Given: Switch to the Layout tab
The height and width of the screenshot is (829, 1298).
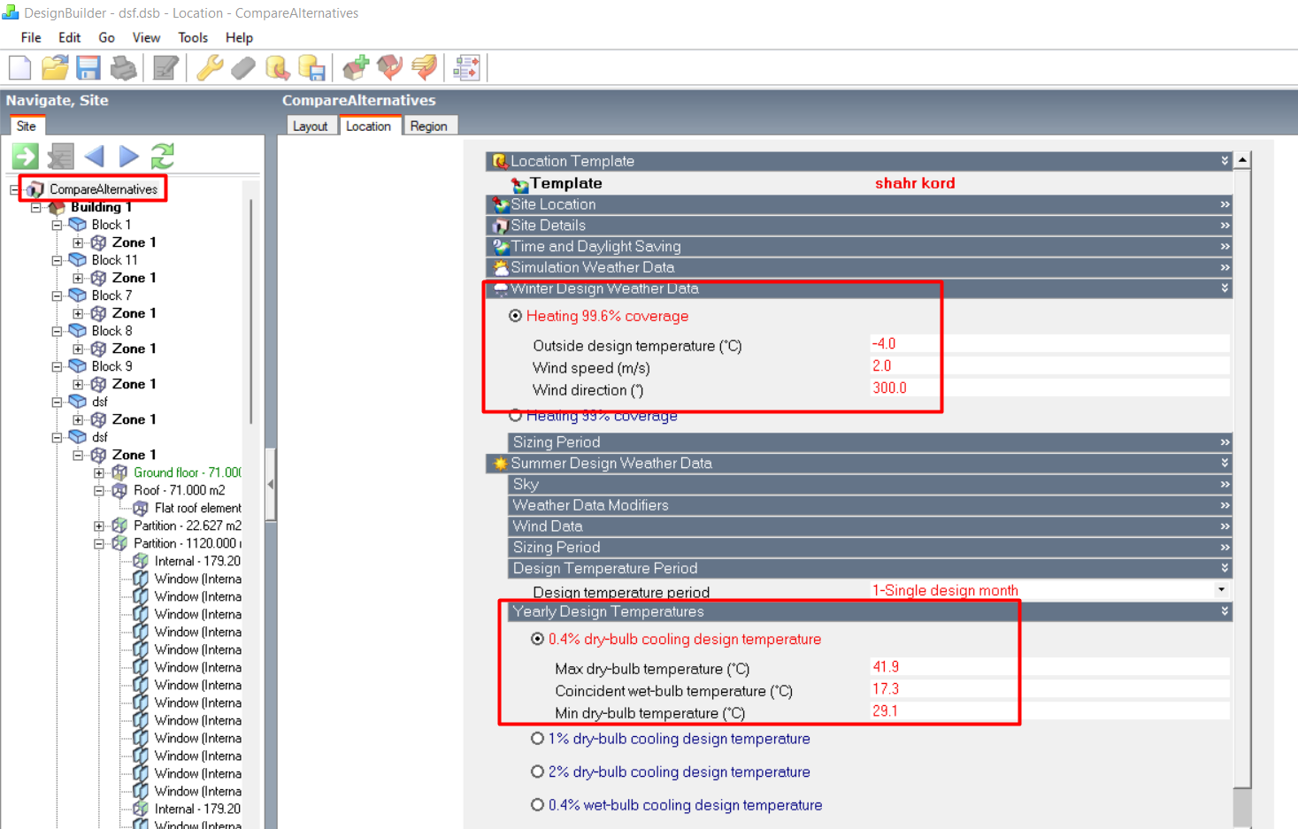Looking at the screenshot, I should coord(311,127).
